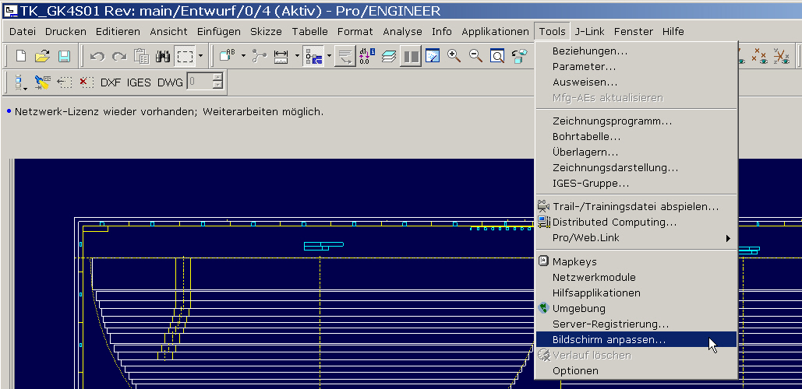Viewport: 802px width, 389px height.
Task: Click the branching curve nodes icon
Action: (260, 56)
